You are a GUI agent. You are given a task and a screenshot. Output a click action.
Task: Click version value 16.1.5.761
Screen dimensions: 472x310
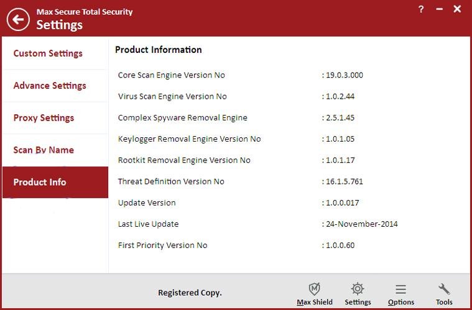point(345,181)
